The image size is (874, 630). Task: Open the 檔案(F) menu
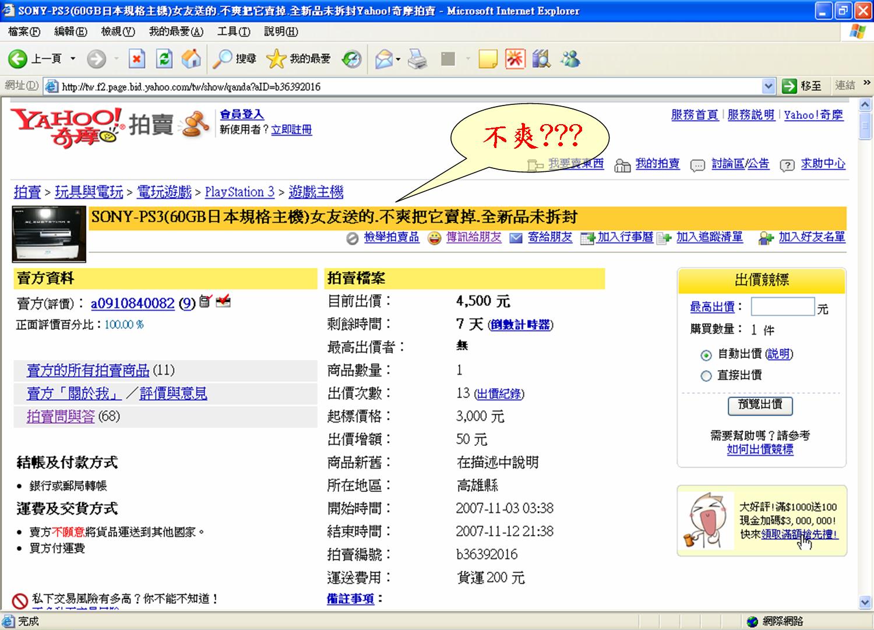(24, 31)
